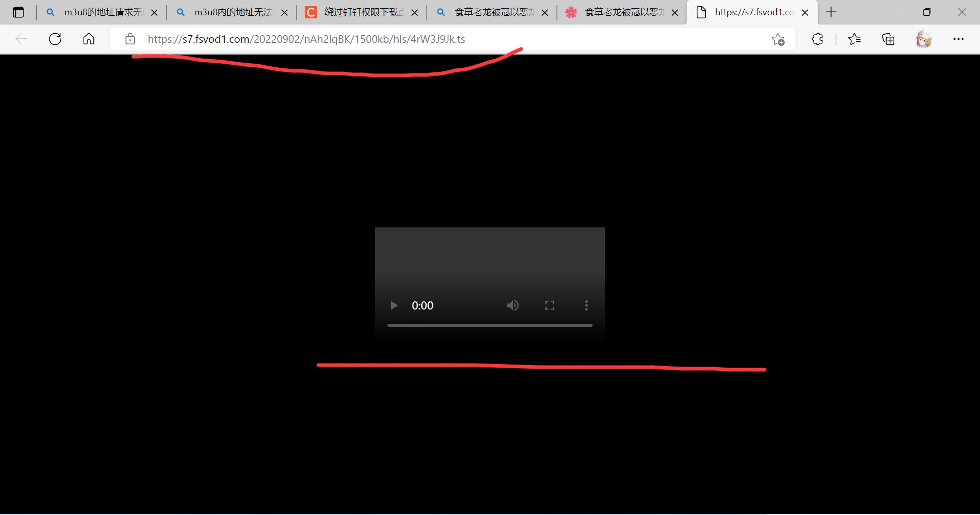Open a new browser tab
The image size is (980, 515).
pos(831,12)
